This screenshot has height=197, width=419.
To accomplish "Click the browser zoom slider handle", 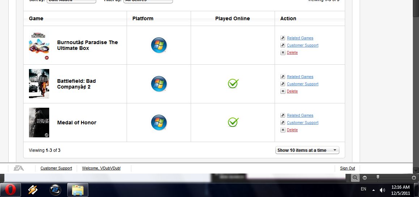I will [378, 177].
